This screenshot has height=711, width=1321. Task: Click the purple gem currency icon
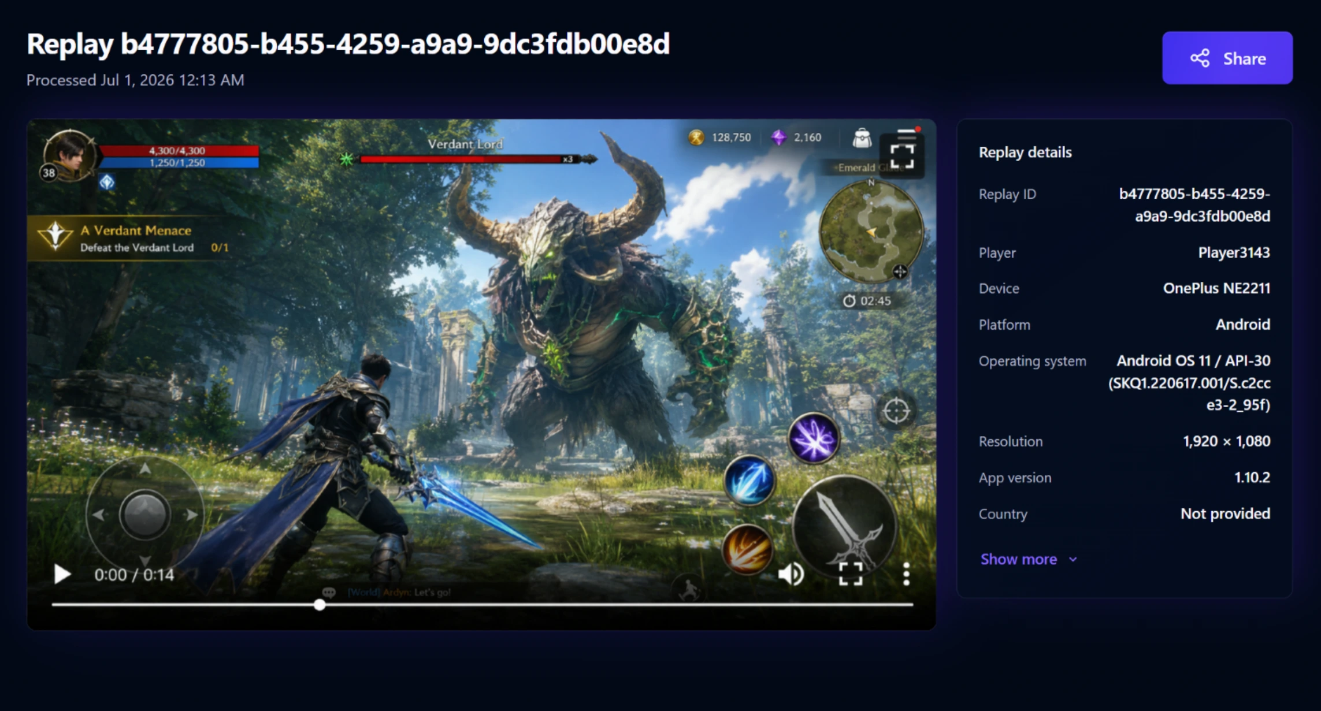tap(778, 137)
